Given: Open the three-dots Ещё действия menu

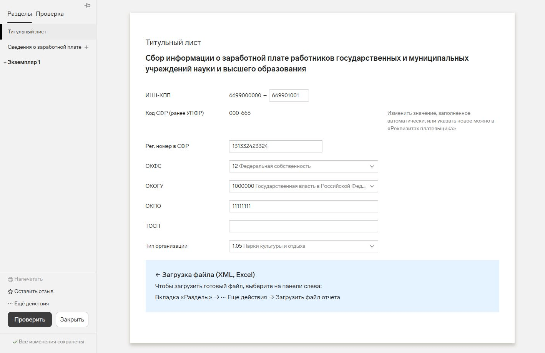Looking at the screenshot, I should pos(10,304).
